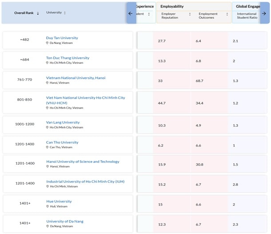271x234 pixels.
Task: Open Duy Tan University link
Action: click(x=62, y=38)
